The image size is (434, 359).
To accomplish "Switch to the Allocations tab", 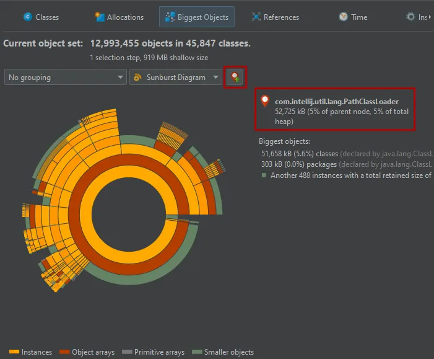I will tap(119, 17).
